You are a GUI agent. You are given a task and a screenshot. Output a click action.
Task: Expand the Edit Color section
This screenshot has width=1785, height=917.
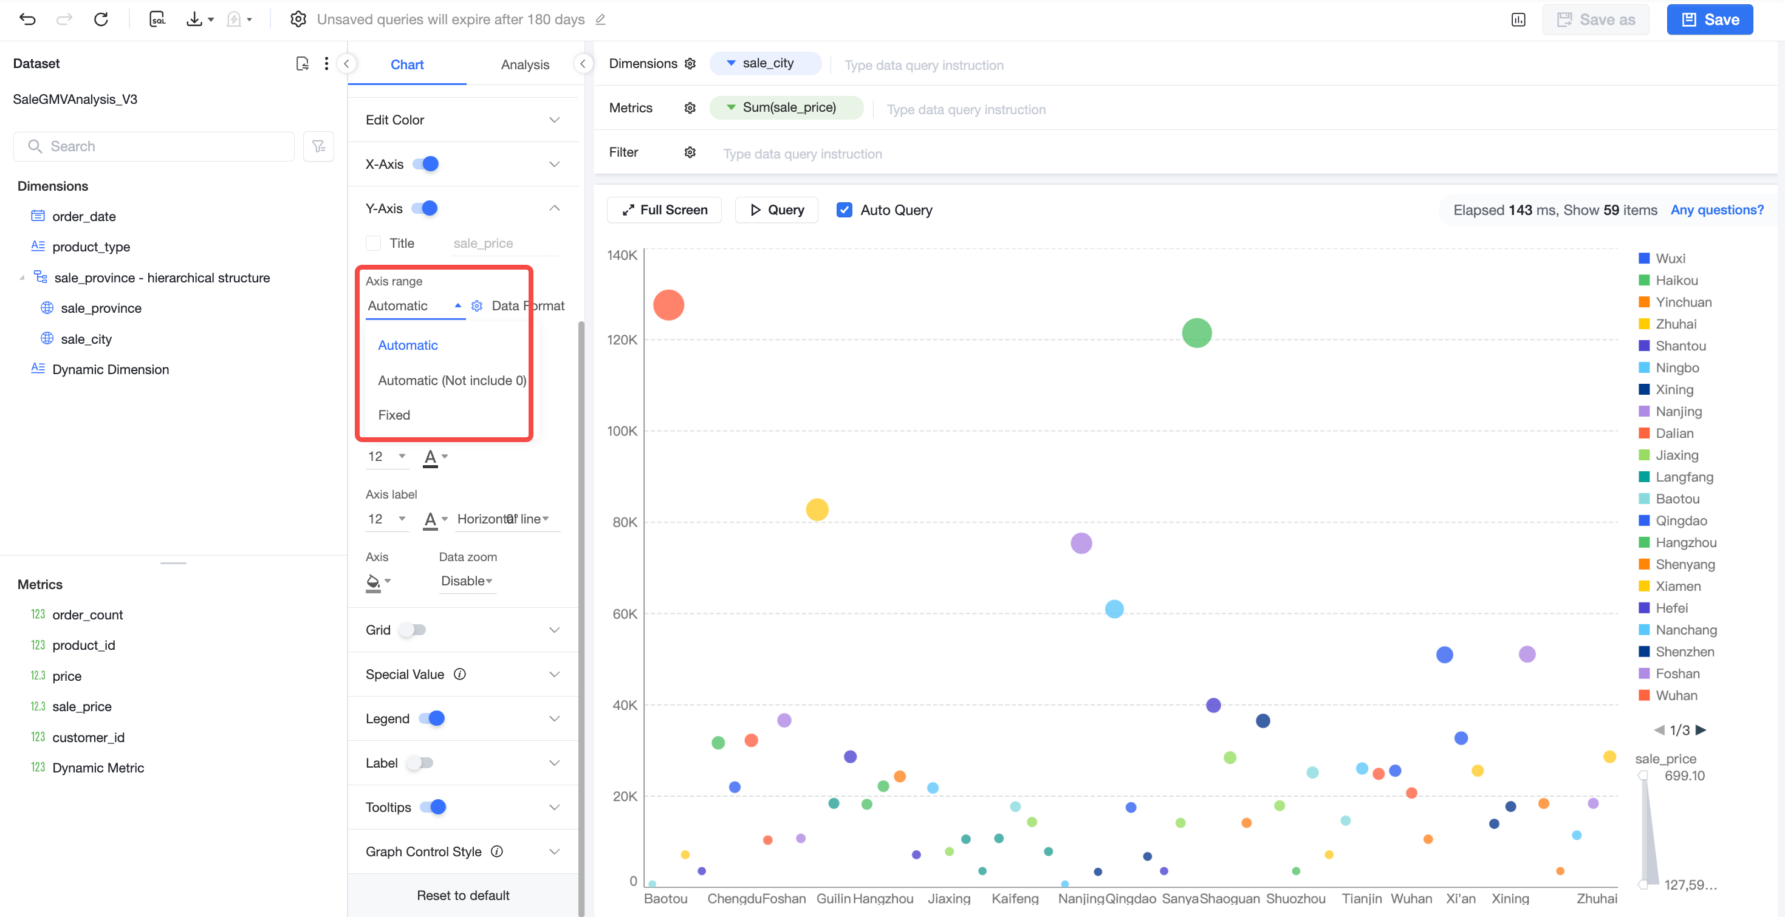click(x=463, y=120)
